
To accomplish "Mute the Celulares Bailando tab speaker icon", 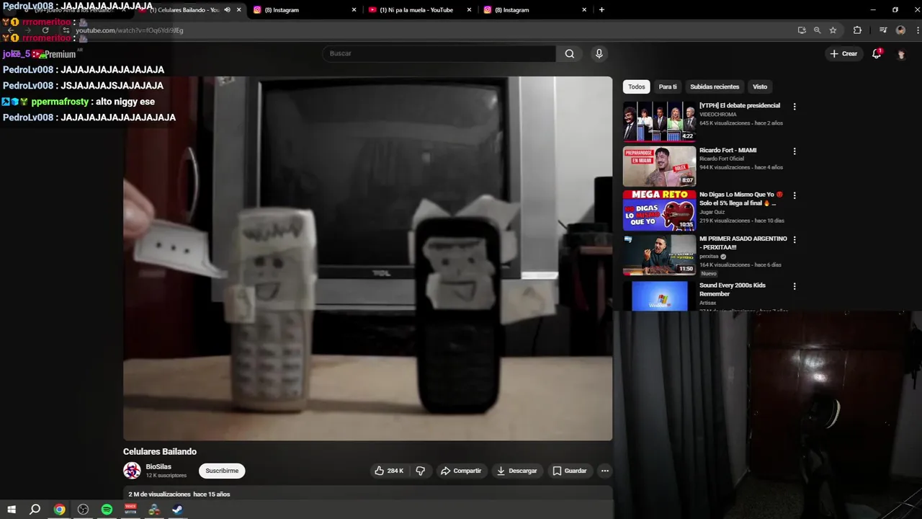I will (228, 10).
